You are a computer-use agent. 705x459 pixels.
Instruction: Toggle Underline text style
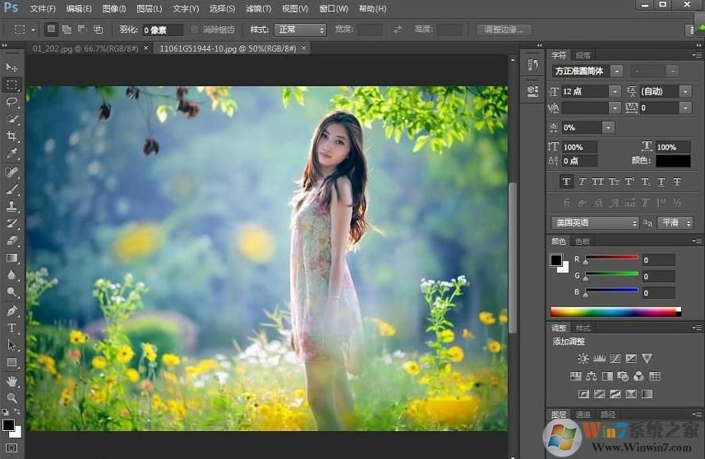(x=661, y=181)
